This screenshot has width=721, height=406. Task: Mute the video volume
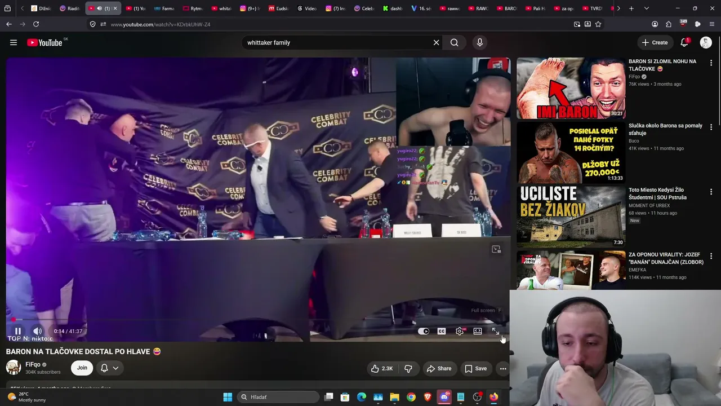[x=37, y=331]
